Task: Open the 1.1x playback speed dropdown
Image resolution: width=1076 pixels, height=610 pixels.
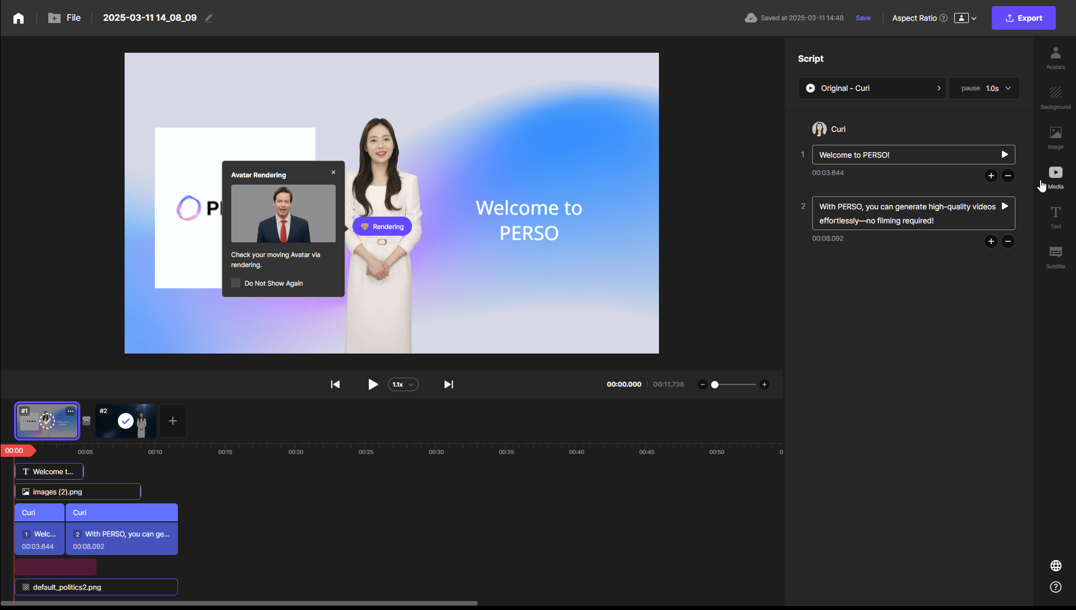Action: (403, 384)
